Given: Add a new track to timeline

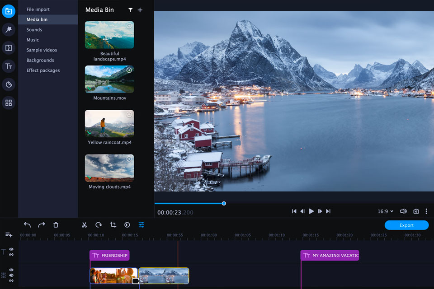Looking at the screenshot, I should coord(9,235).
